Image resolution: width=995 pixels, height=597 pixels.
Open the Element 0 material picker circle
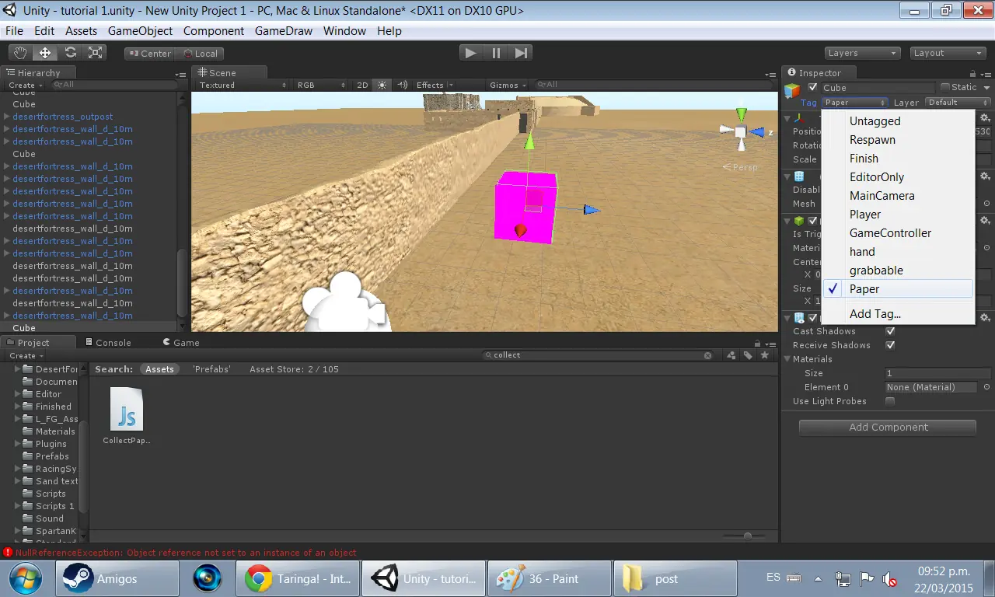click(x=986, y=387)
